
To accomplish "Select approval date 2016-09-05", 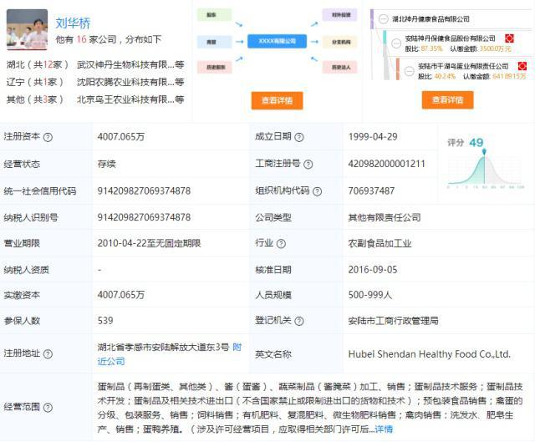I will pyautogui.click(x=373, y=270).
